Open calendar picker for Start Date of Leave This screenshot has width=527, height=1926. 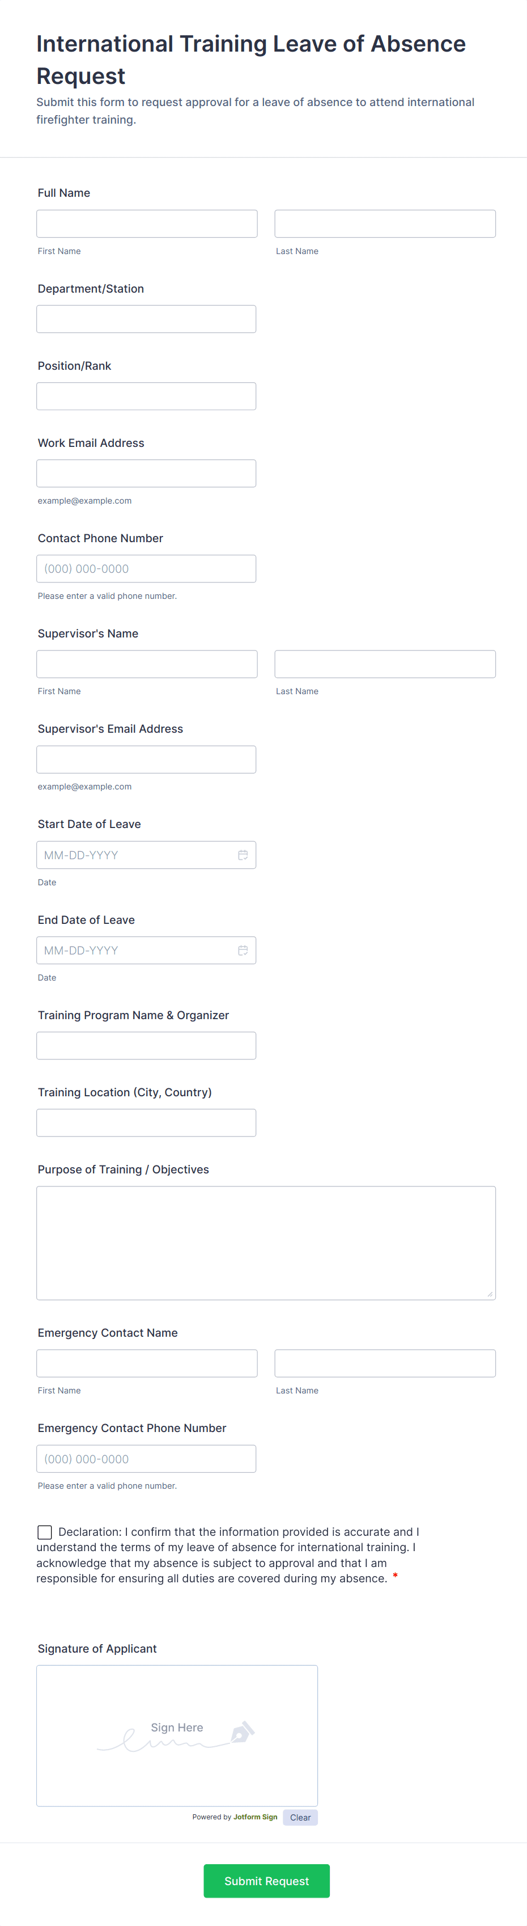(x=243, y=855)
